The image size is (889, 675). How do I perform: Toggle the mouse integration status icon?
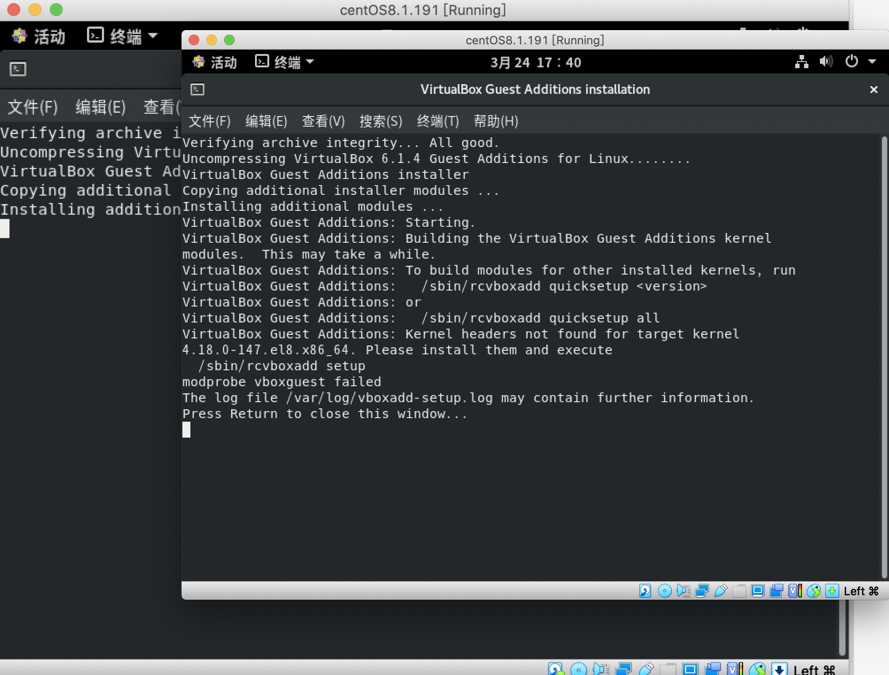(x=813, y=591)
